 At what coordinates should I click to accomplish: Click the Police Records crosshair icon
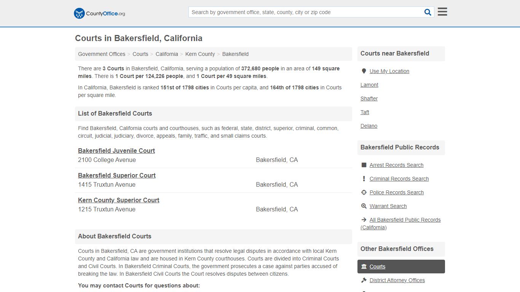[x=364, y=192]
